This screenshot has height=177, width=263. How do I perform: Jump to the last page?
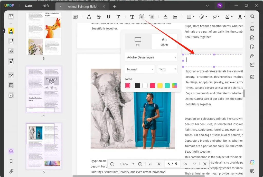coord(194,164)
